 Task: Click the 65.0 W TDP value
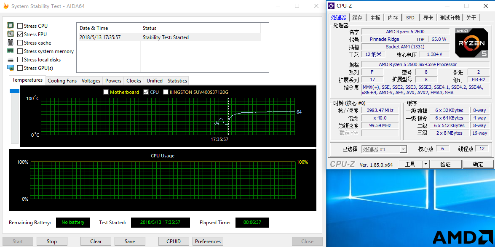click(x=439, y=39)
